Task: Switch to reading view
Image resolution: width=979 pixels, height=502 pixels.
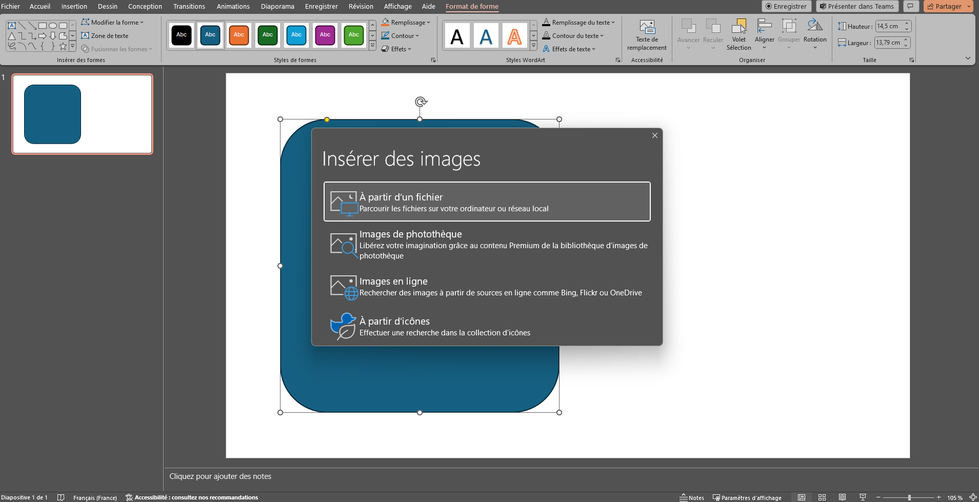Action: pyautogui.click(x=843, y=497)
